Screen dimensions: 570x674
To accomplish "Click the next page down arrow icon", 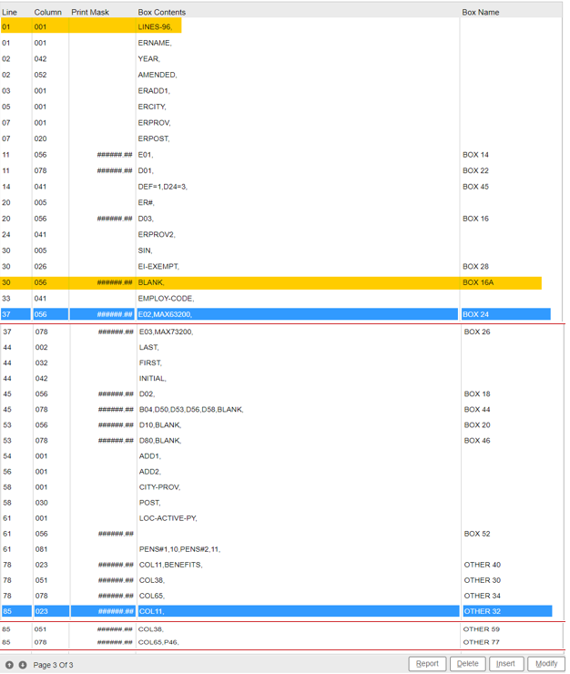I will click(23, 665).
